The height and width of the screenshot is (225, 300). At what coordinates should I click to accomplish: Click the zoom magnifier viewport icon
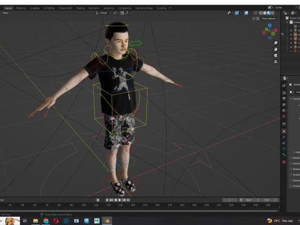(276, 43)
